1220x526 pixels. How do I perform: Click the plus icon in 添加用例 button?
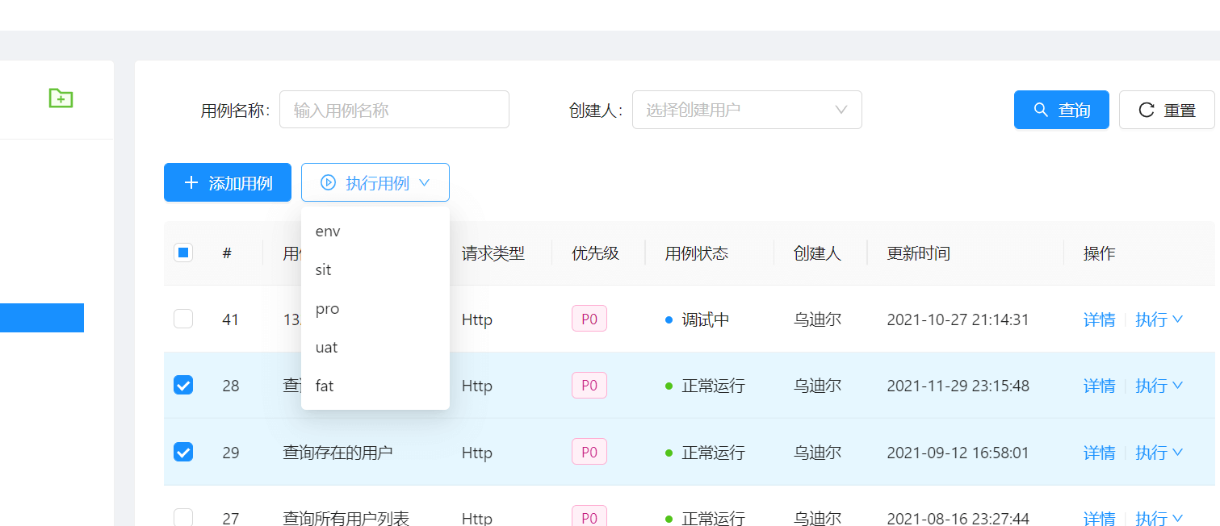[x=191, y=182]
